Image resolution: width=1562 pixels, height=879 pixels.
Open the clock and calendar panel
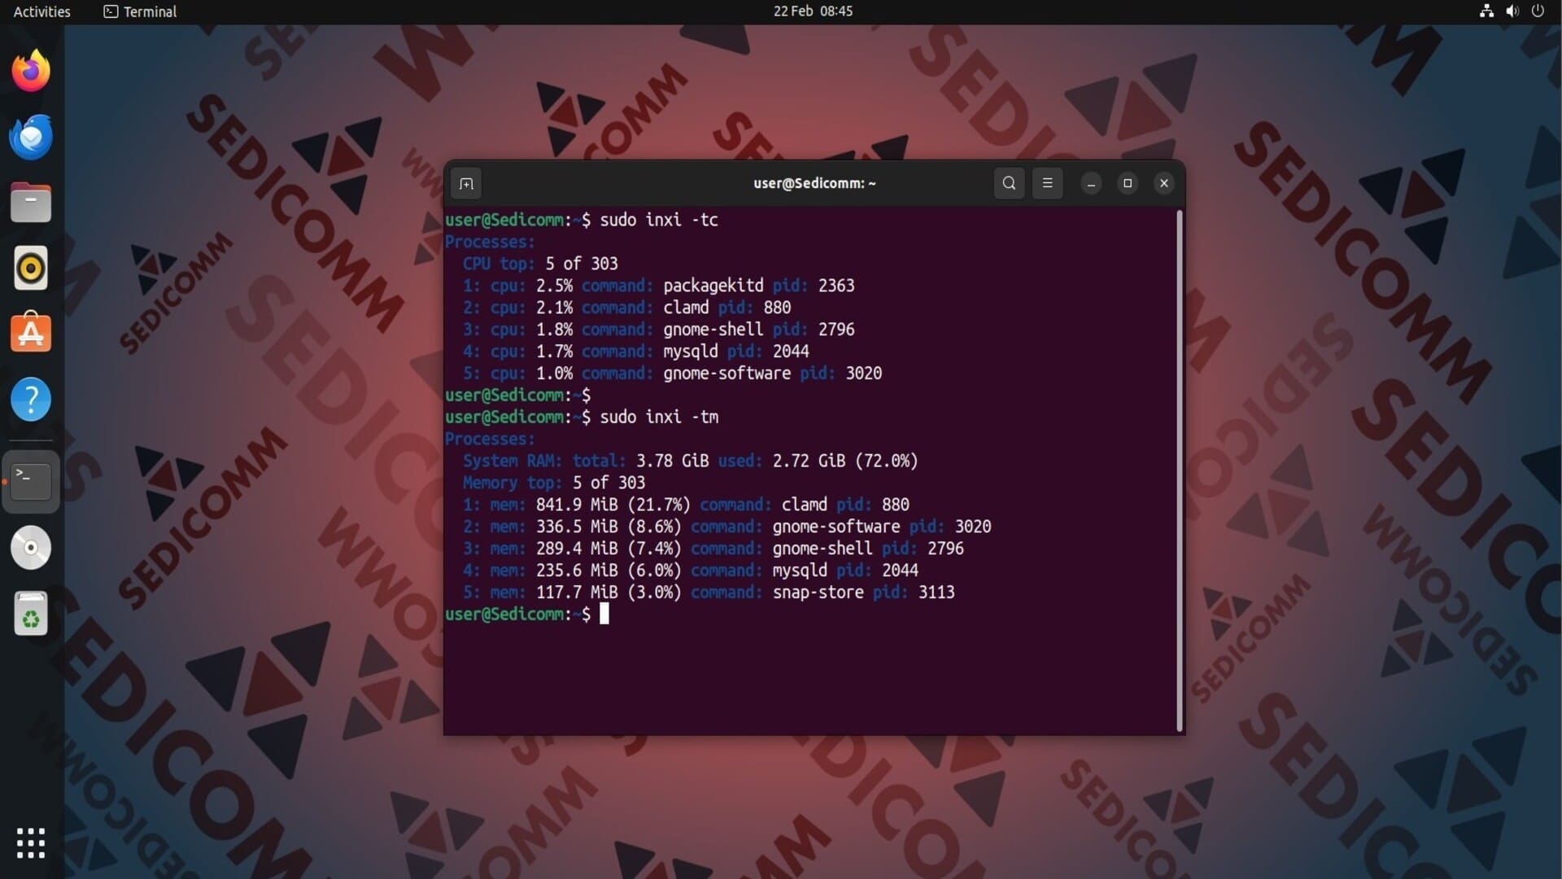[x=812, y=11]
